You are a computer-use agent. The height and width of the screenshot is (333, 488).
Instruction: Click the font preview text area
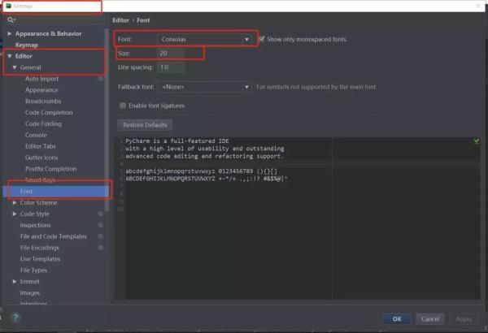298,218
